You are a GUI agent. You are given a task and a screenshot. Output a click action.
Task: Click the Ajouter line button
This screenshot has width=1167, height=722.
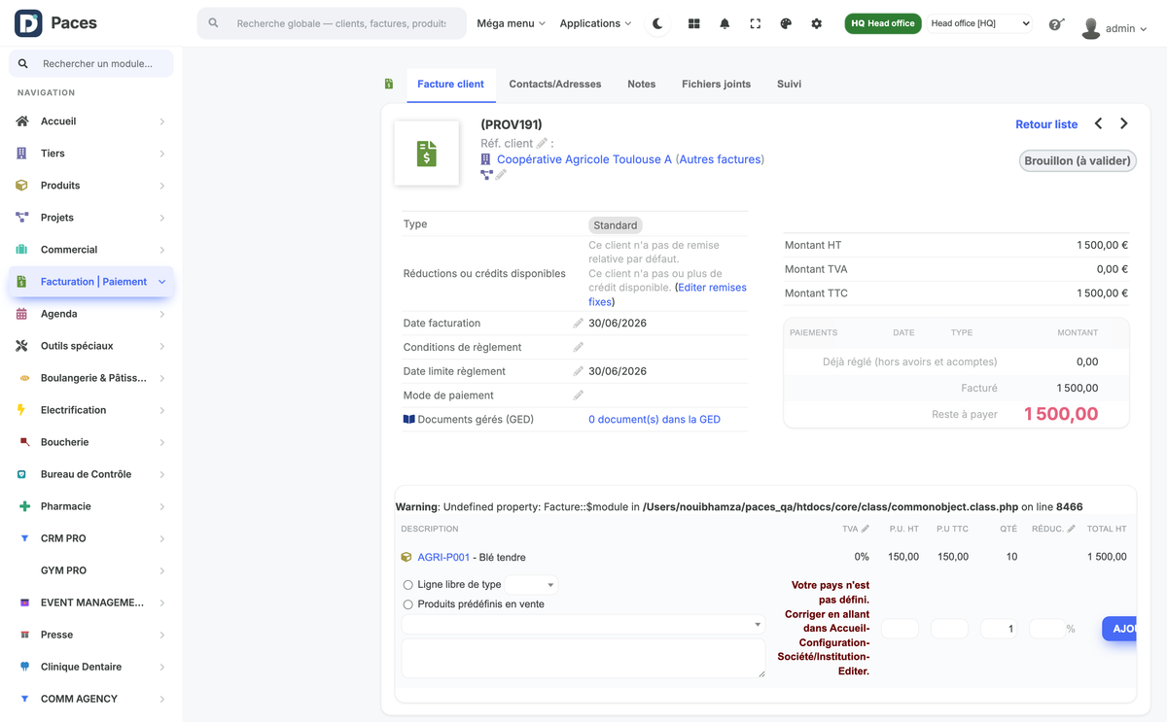[1119, 629]
